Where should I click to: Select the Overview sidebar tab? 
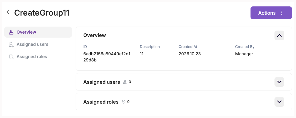coord(38,32)
